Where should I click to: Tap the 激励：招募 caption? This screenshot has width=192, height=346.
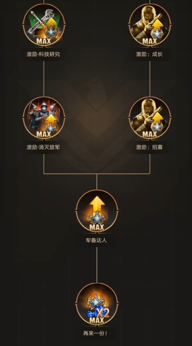point(150,147)
